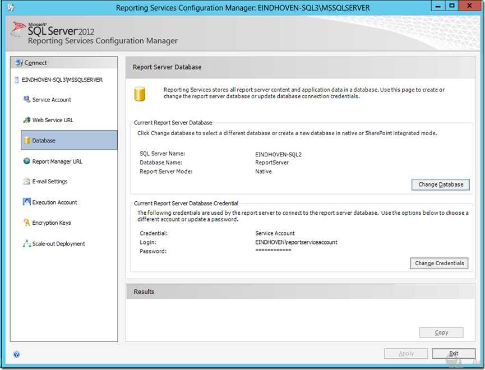
Task: Click the Native report server mode value
Action: tap(264, 172)
